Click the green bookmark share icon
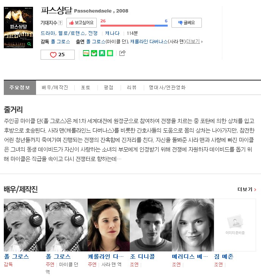Viewport: 261px width, 278px height. (x=102, y=53)
